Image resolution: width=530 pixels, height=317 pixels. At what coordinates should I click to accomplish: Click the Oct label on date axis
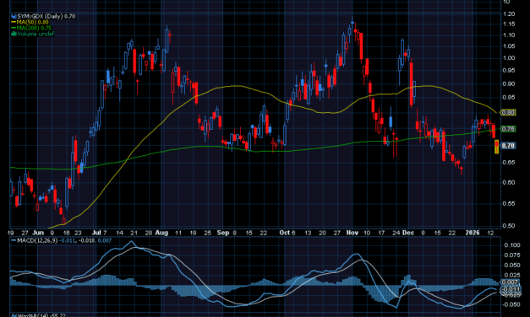(285, 233)
